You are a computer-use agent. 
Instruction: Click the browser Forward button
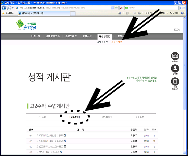(x=9, y=8)
